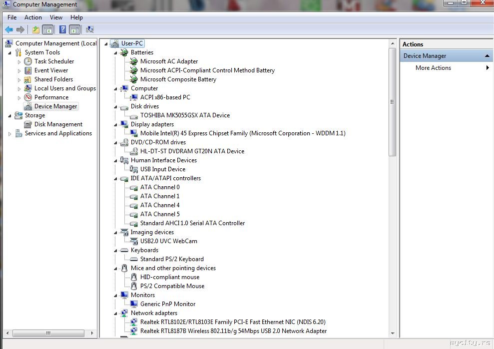This screenshot has height=349, width=494.
Task: Toggle the Show/Hide Action Pane icon
Action: click(75, 29)
